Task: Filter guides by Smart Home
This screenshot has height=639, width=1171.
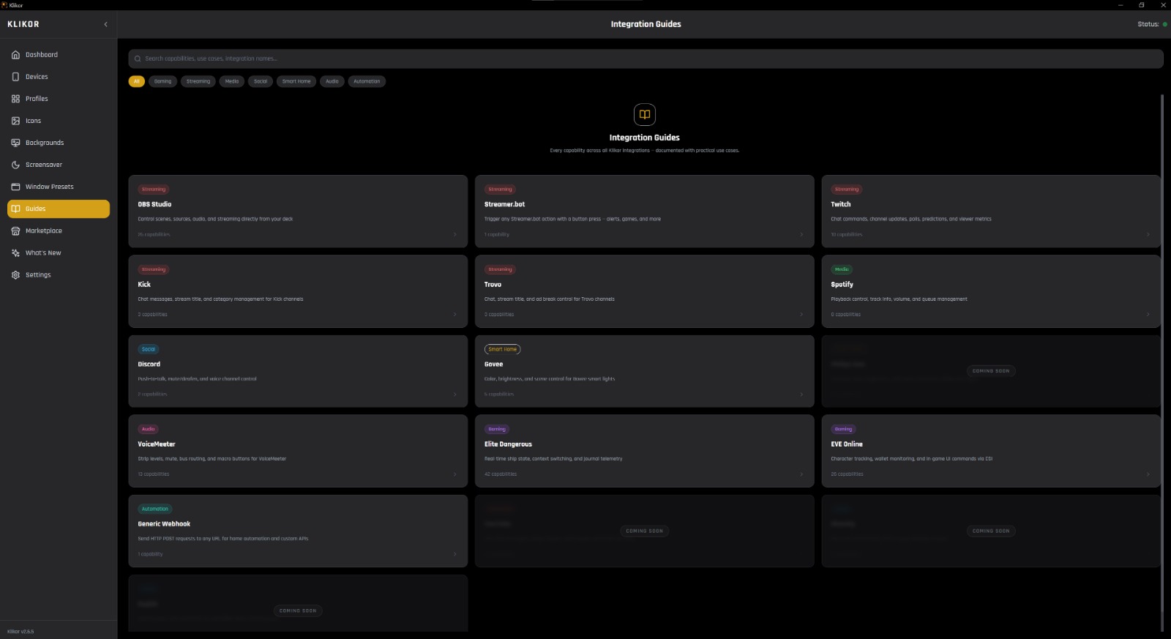Action: 296,81
